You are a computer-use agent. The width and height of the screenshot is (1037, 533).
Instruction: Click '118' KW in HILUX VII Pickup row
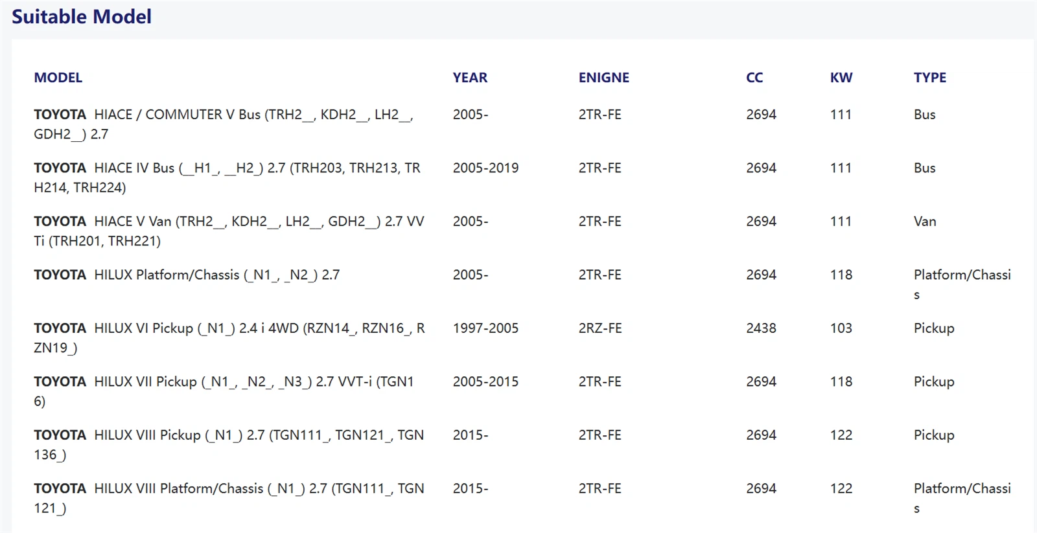pos(841,381)
